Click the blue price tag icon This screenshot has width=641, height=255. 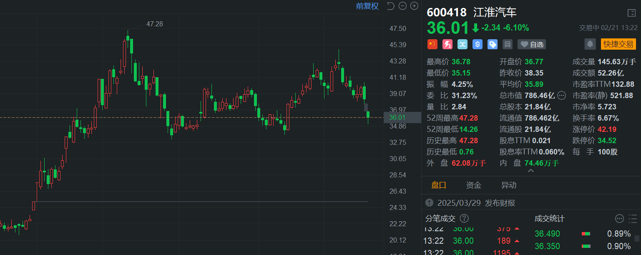(493, 44)
